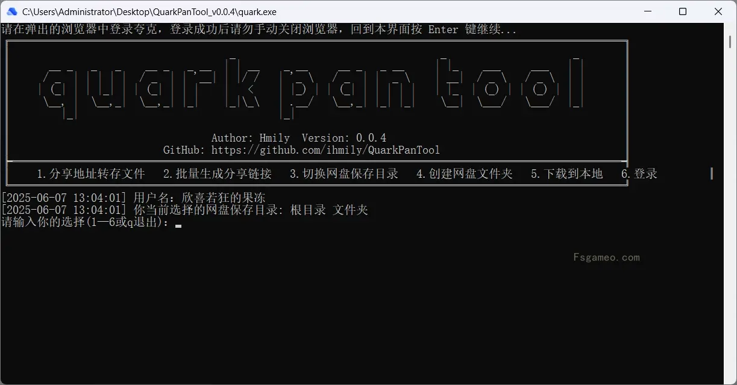Click menu option 5.下载到本地
The height and width of the screenshot is (385, 737).
pos(567,174)
